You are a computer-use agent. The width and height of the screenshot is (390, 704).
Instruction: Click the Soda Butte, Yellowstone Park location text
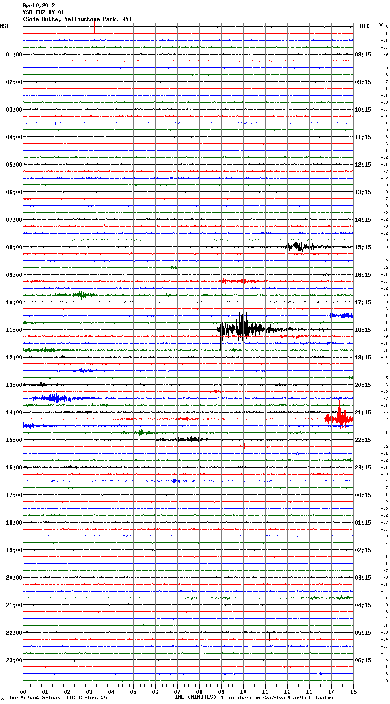tap(77, 19)
